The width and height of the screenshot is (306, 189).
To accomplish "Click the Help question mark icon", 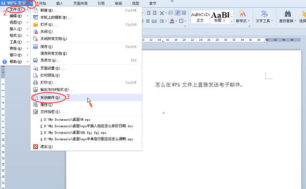I will pyautogui.click(x=5, y=62).
